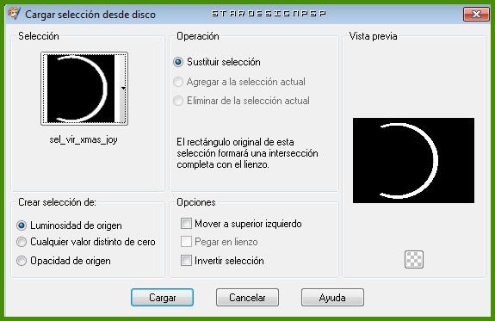Click the Vista previa crescent preview image
The height and width of the screenshot is (321, 495).
(x=413, y=160)
